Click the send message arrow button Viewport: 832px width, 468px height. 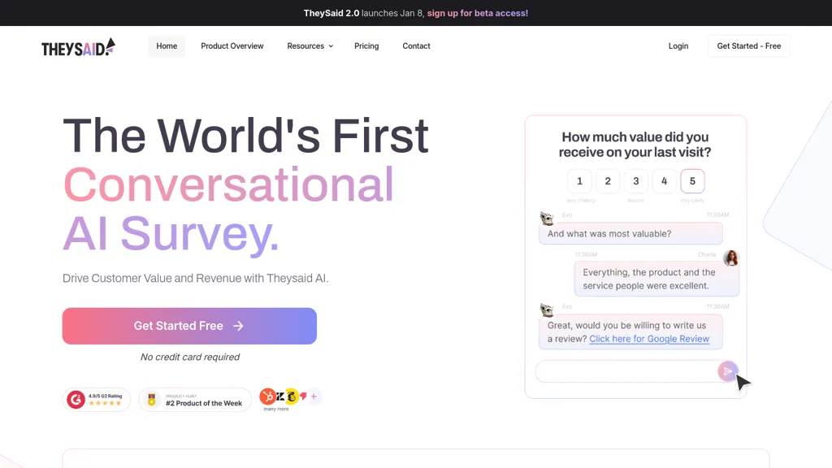pos(727,371)
